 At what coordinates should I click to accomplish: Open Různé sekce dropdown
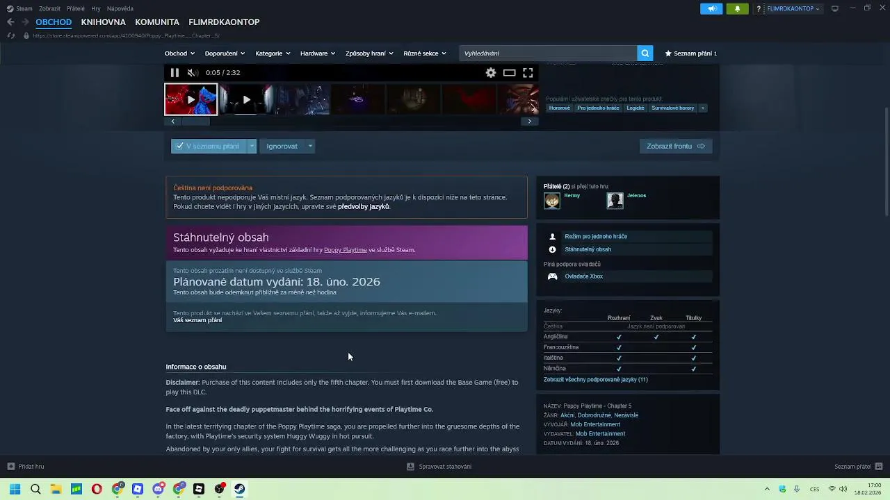[x=424, y=53]
